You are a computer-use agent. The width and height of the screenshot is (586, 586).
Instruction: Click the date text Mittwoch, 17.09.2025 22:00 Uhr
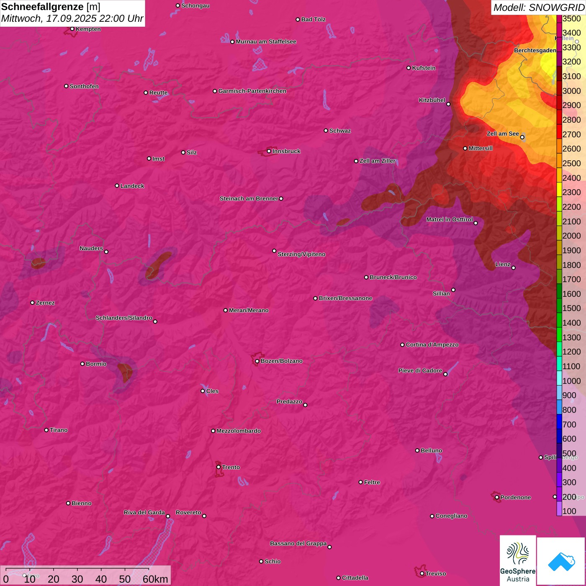[72, 18]
